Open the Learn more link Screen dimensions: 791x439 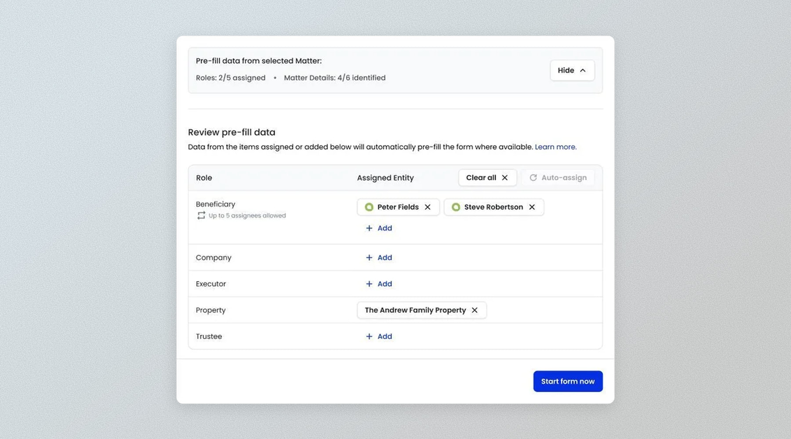click(x=555, y=147)
